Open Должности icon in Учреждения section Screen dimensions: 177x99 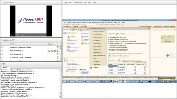[x=68, y=43]
